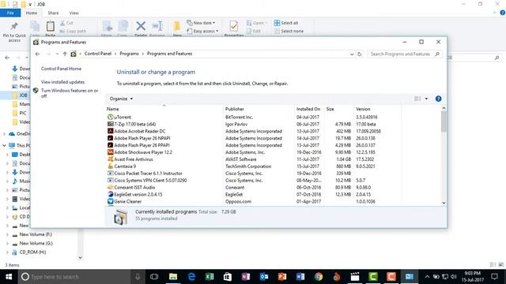This screenshot has height=284, width=506.
Task: Go up one level in Control Panel
Action: (x=65, y=54)
